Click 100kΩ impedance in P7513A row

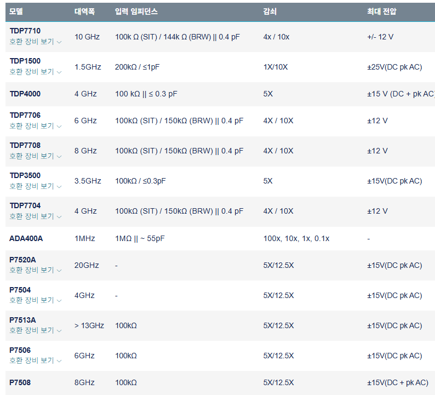tap(126, 325)
